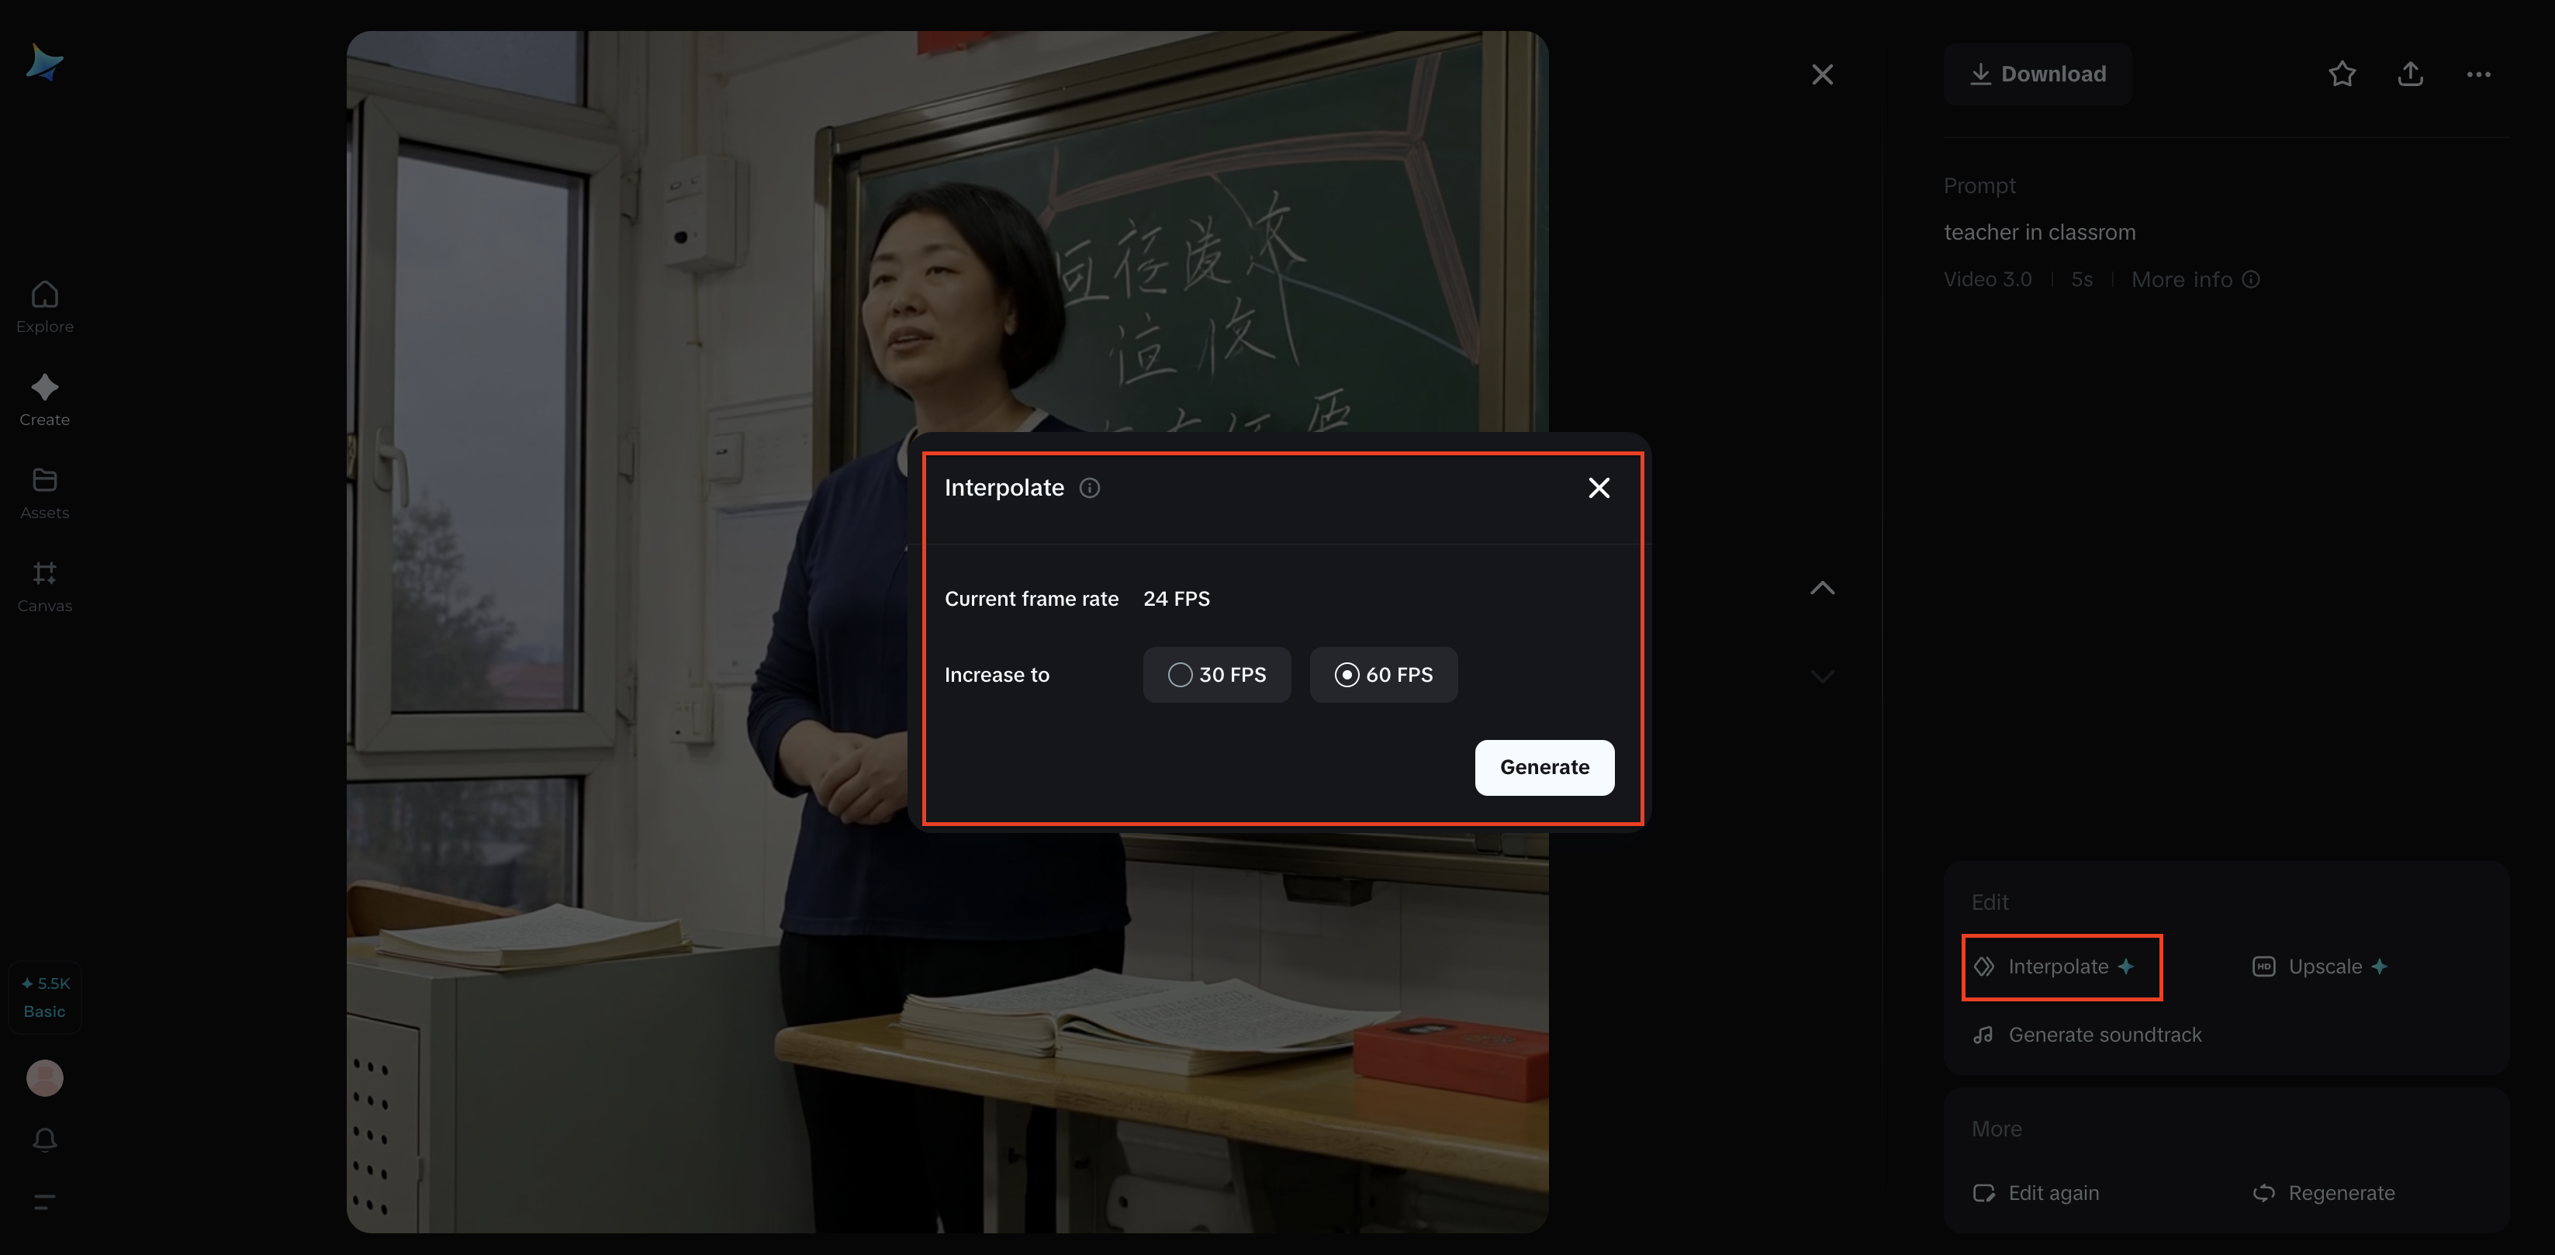Open the Canvas tool
Screen dimensions: 2555x1255
click(x=45, y=586)
